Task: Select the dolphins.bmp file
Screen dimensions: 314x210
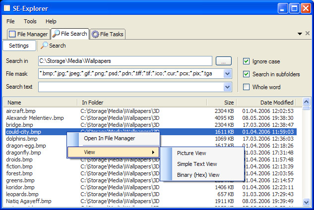Action: pyautogui.click(x=22, y=139)
